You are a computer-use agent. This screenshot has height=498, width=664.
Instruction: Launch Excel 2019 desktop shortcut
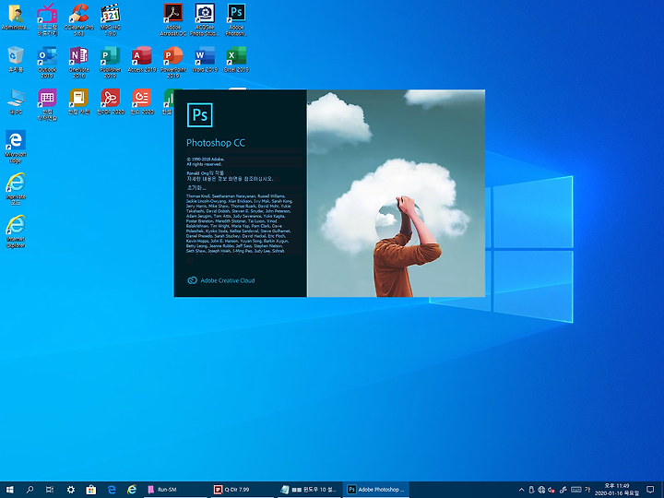[x=236, y=59]
